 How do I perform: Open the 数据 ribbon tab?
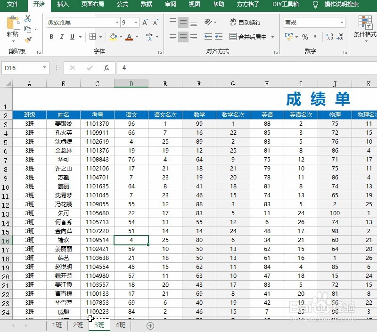point(146,6)
